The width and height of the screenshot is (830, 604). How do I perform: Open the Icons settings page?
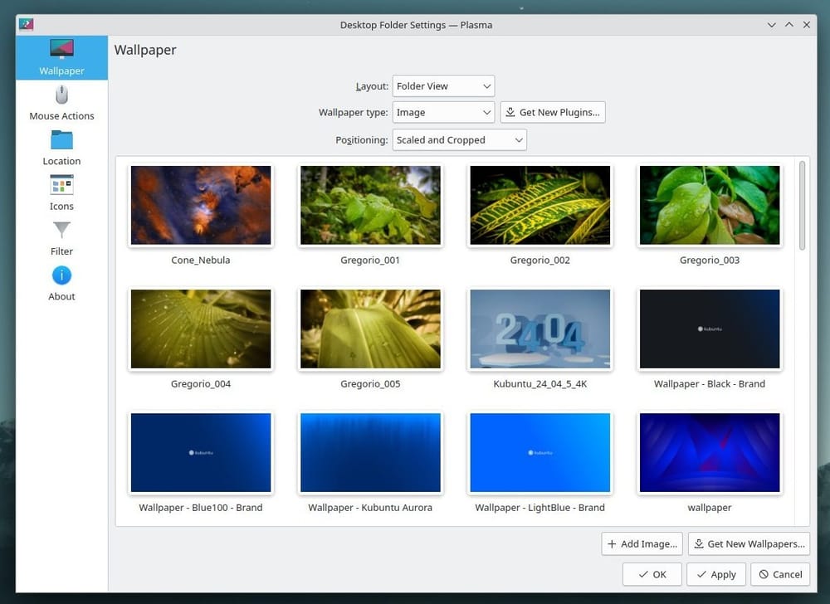(61, 192)
